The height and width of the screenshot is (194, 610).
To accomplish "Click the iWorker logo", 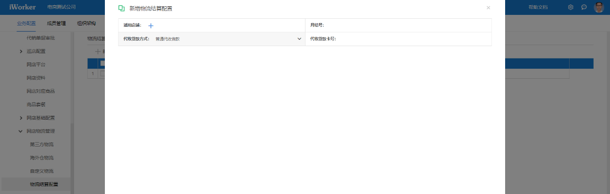I will point(23,7).
